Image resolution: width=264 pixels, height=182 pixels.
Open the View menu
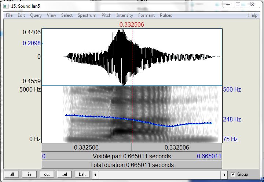pos(51,15)
